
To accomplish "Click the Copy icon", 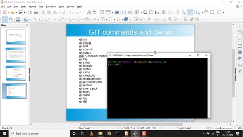I will [49, 12].
